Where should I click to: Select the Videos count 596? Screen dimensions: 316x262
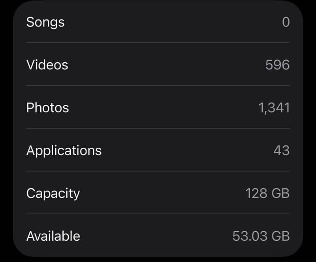[x=277, y=65]
